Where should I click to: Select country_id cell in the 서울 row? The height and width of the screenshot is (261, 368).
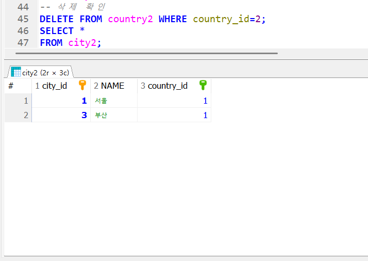(174, 101)
